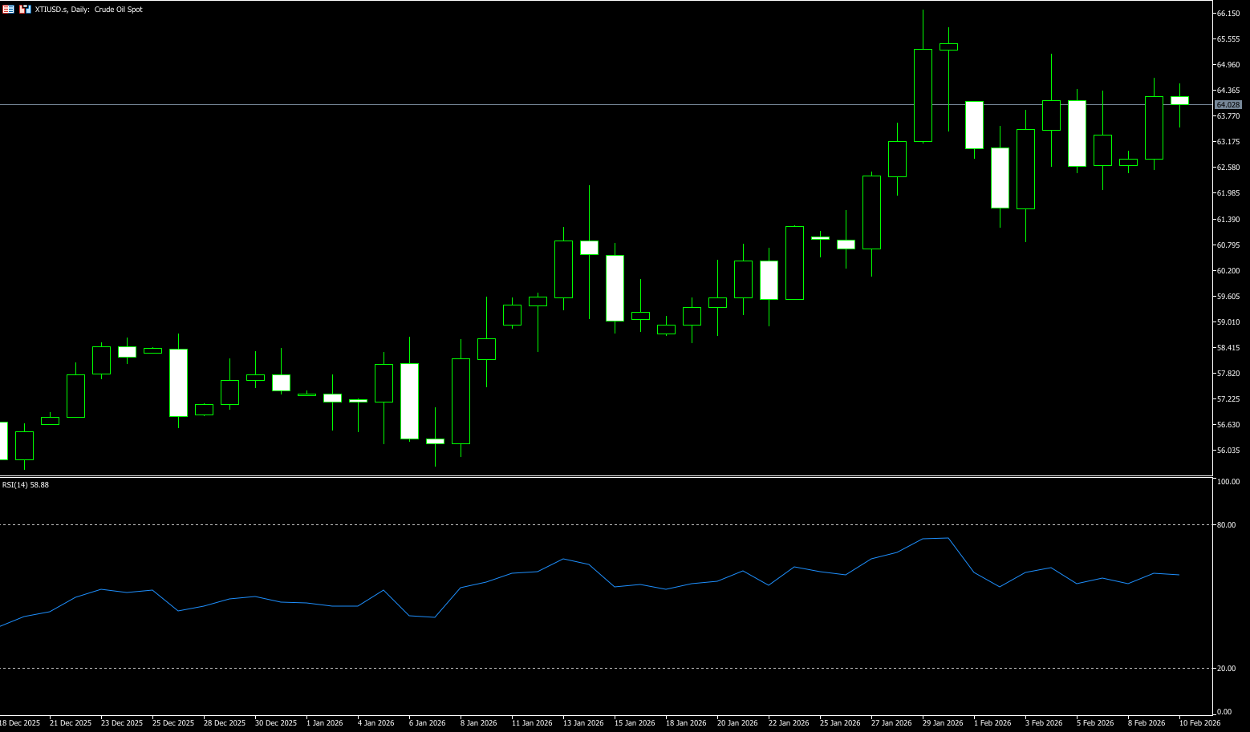This screenshot has height=732, width=1250.
Task: Click the white candle on 6 Jan 2026
Action: 409,401
